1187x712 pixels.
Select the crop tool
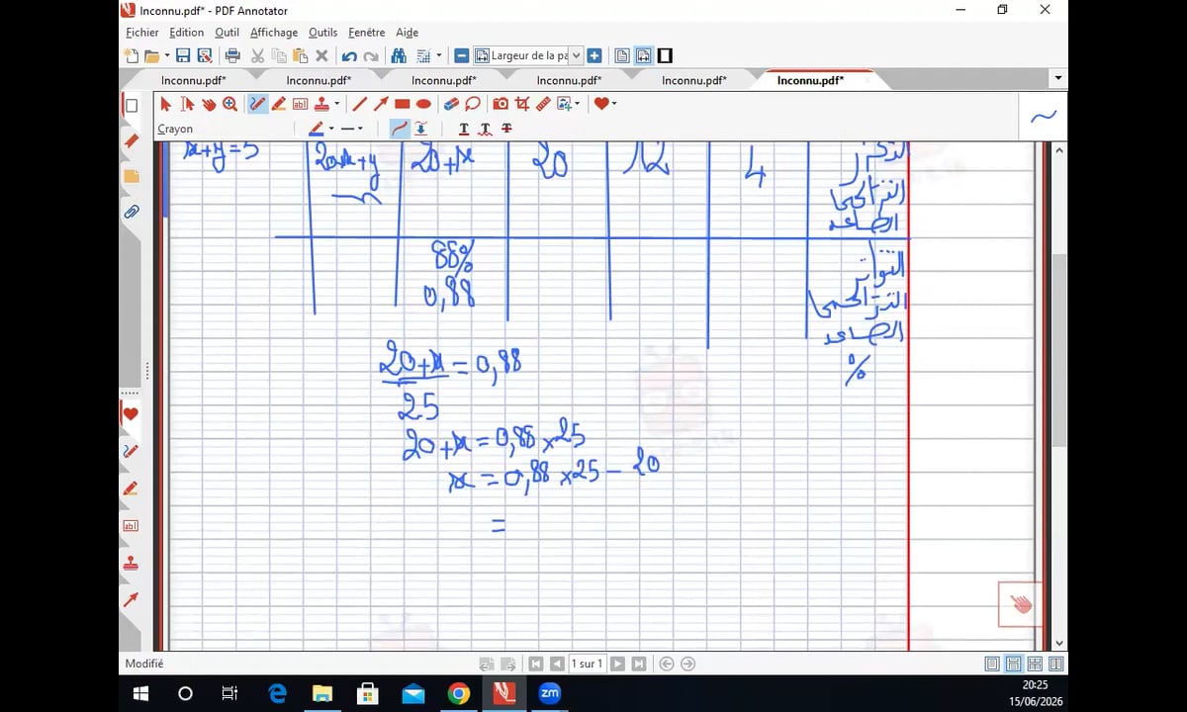[522, 103]
